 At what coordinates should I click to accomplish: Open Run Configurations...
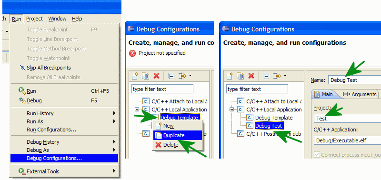[64, 130]
